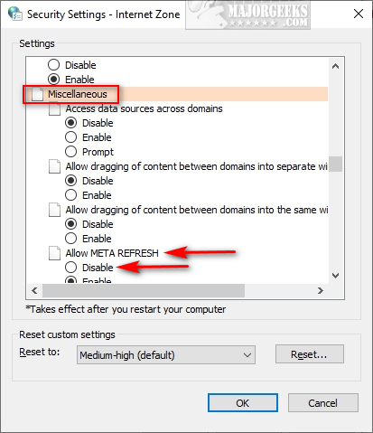Click the Allow META REFRESH page icon
The image size is (373, 433).
54,253
